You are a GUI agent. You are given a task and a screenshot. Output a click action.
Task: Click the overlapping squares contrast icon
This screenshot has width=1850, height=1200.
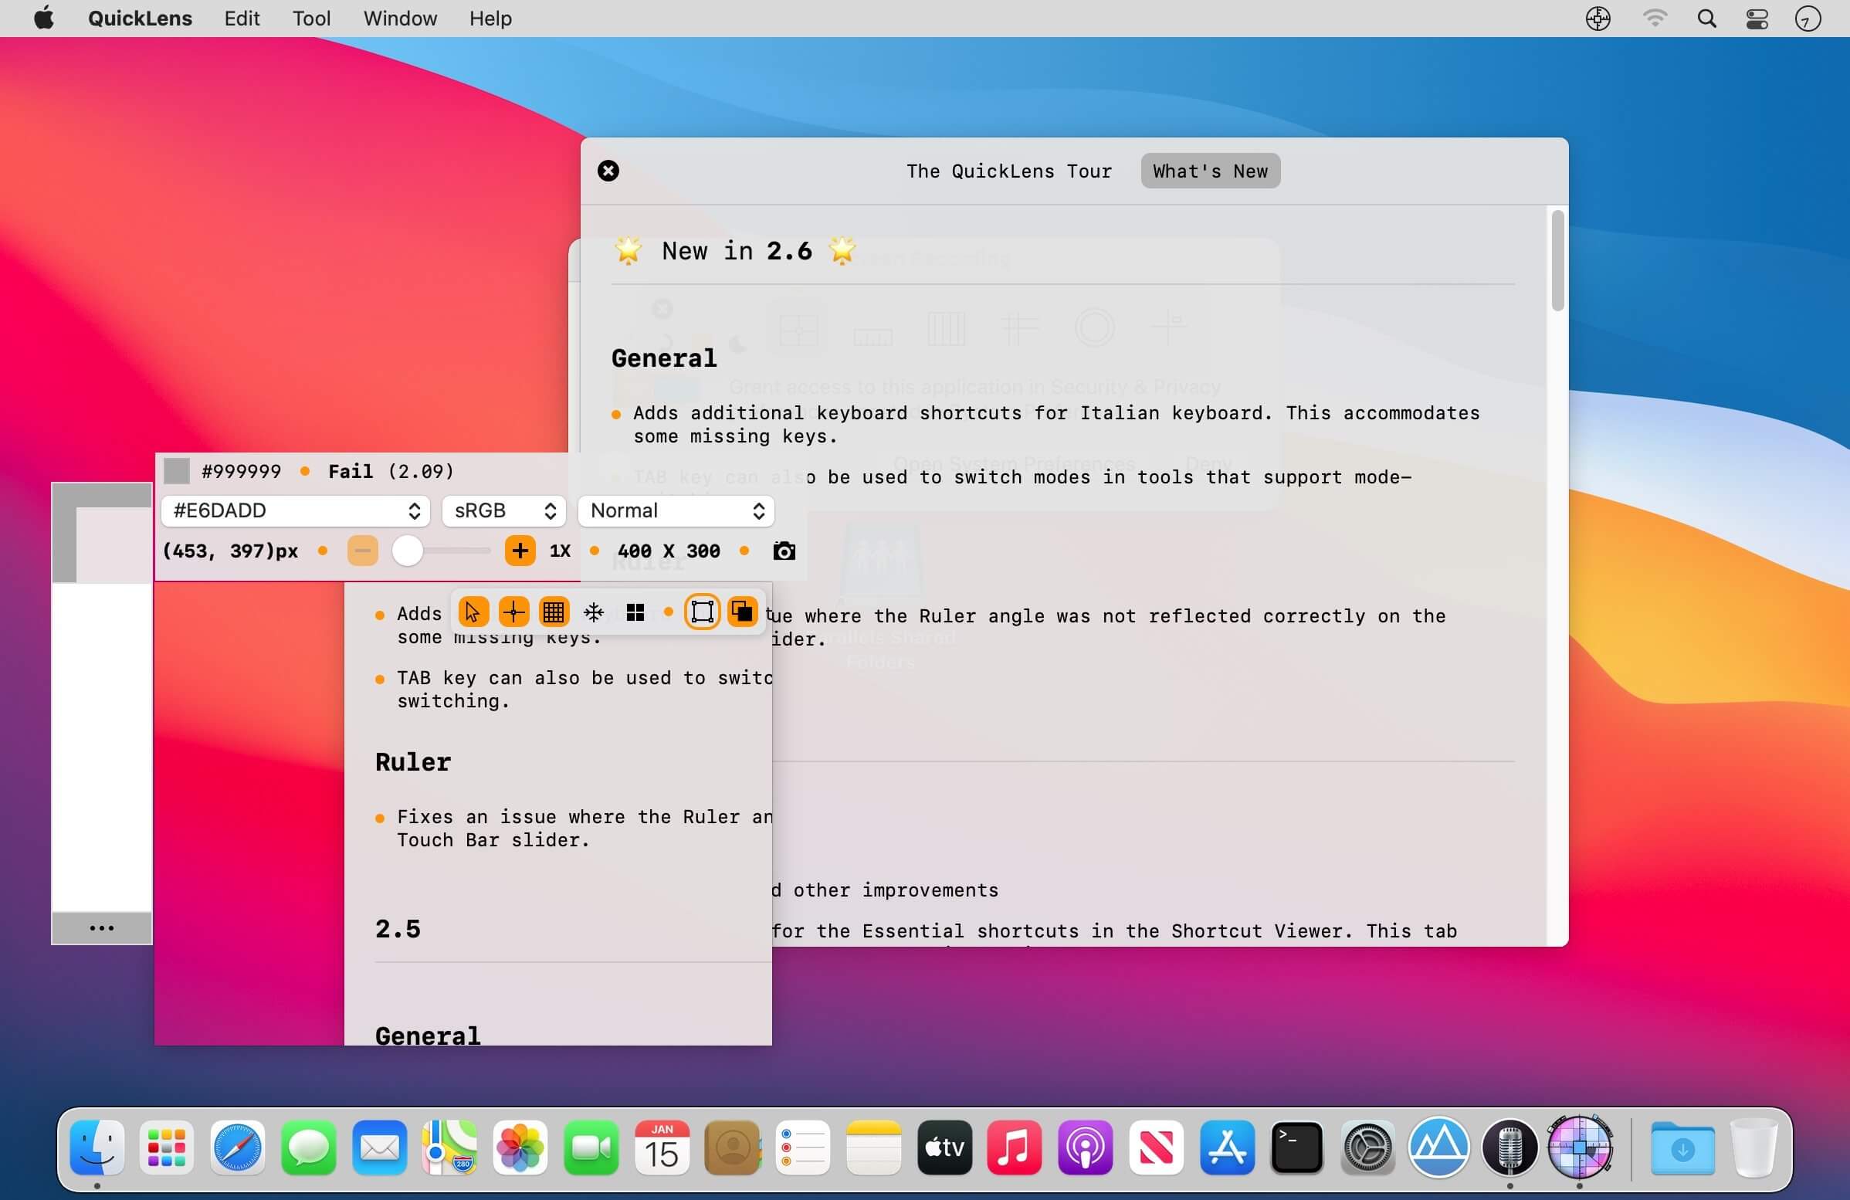pyautogui.click(x=742, y=612)
